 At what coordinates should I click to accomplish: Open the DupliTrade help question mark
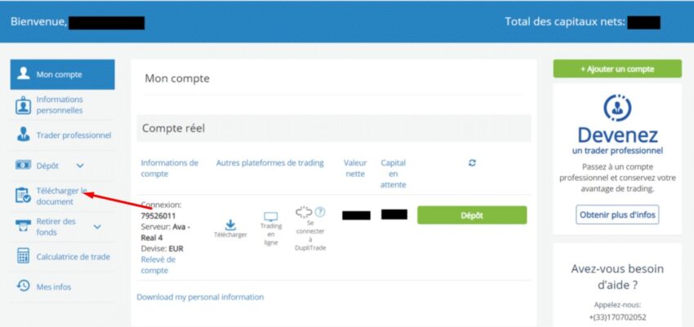[x=320, y=212]
